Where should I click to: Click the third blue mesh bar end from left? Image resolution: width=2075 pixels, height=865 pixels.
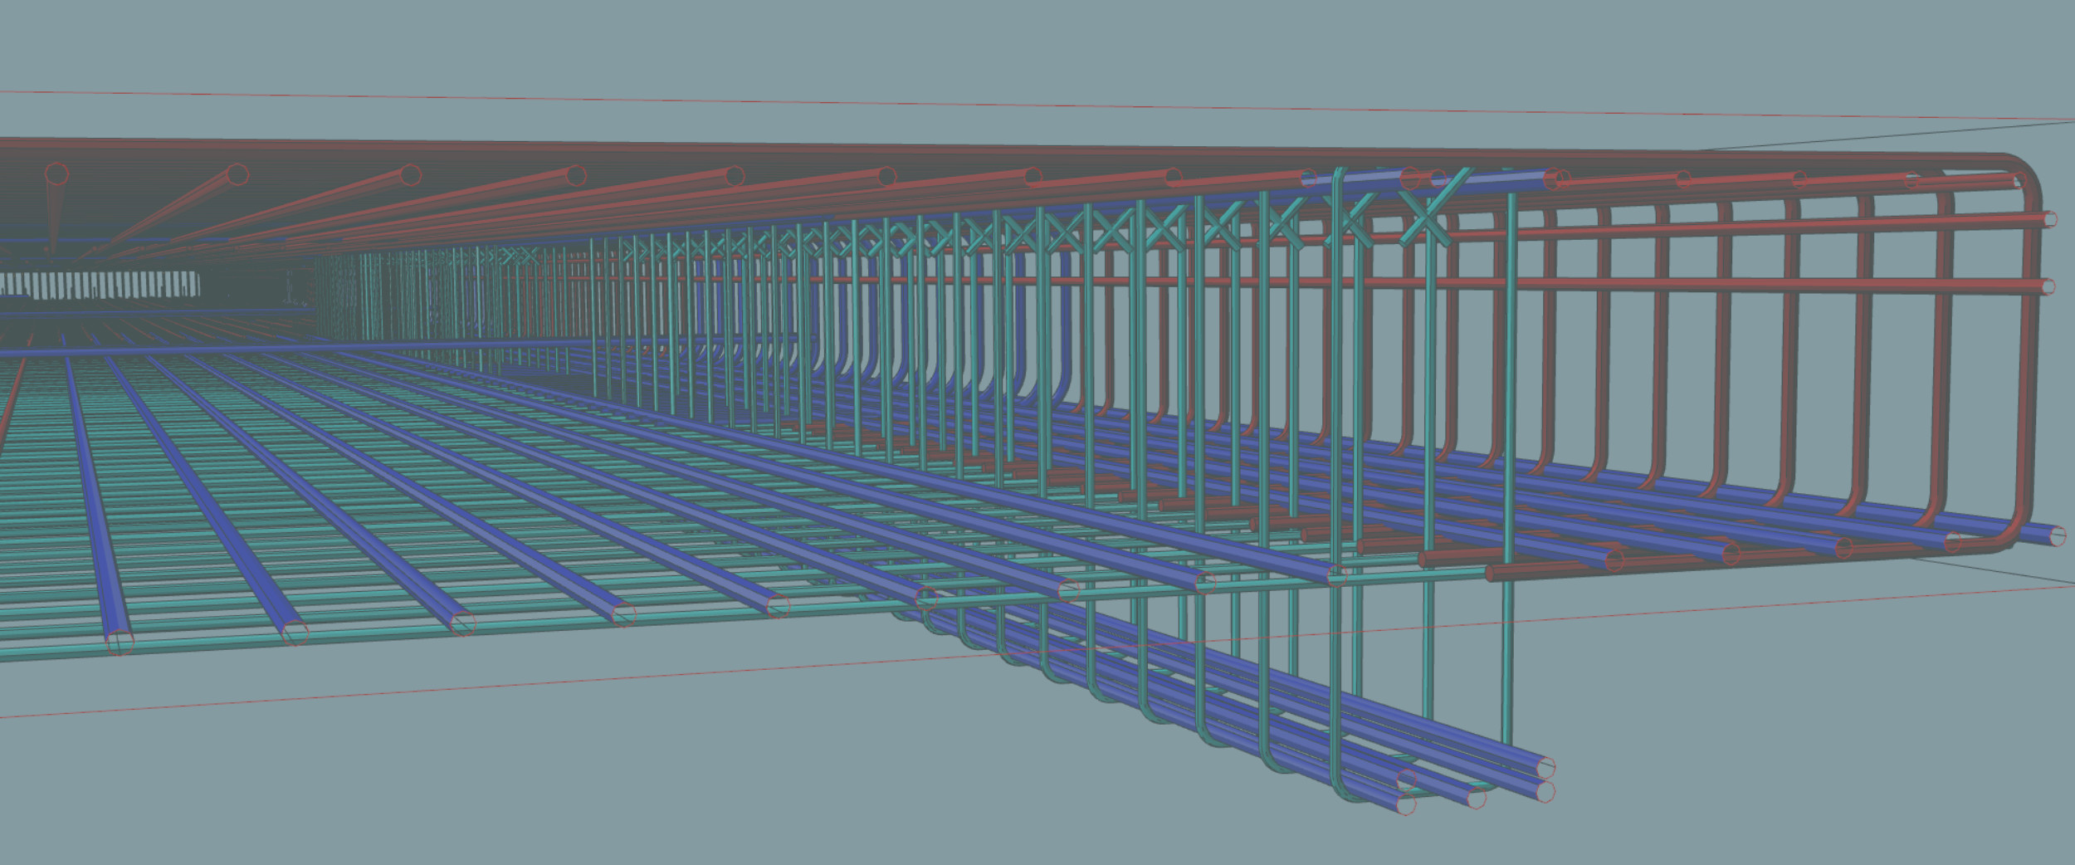(x=463, y=623)
